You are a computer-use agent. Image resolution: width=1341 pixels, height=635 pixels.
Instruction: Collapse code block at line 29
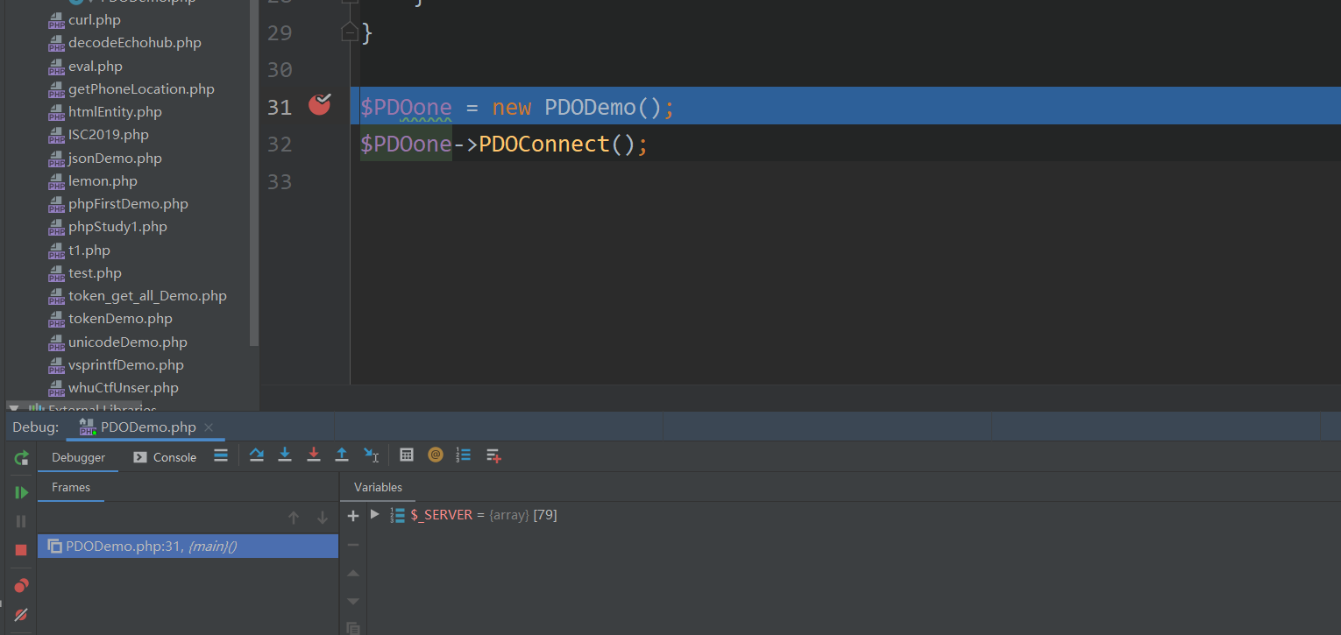(x=349, y=33)
